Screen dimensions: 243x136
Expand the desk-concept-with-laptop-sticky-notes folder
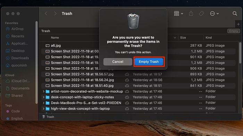[43, 97]
